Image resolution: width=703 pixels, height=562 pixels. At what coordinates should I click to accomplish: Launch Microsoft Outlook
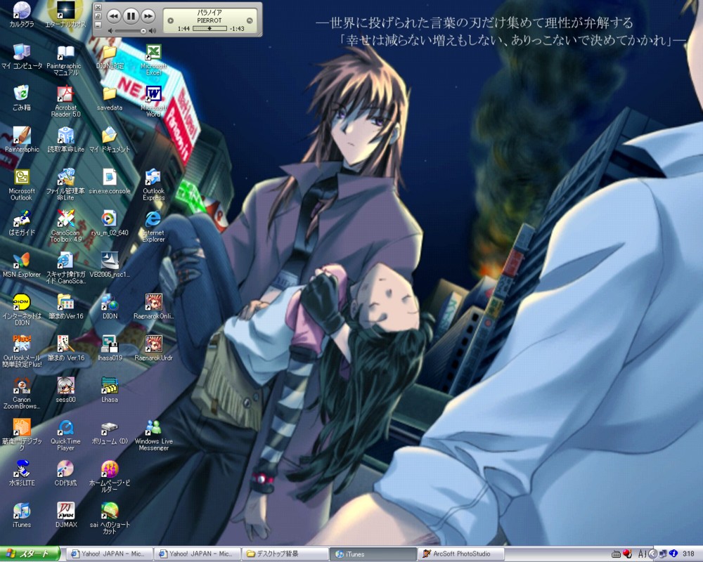(22, 185)
